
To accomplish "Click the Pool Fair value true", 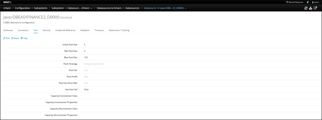I will click(x=86, y=70).
